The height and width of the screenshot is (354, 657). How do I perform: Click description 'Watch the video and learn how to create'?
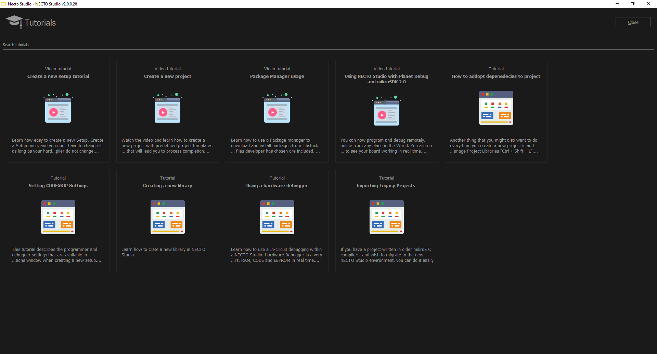167,146
